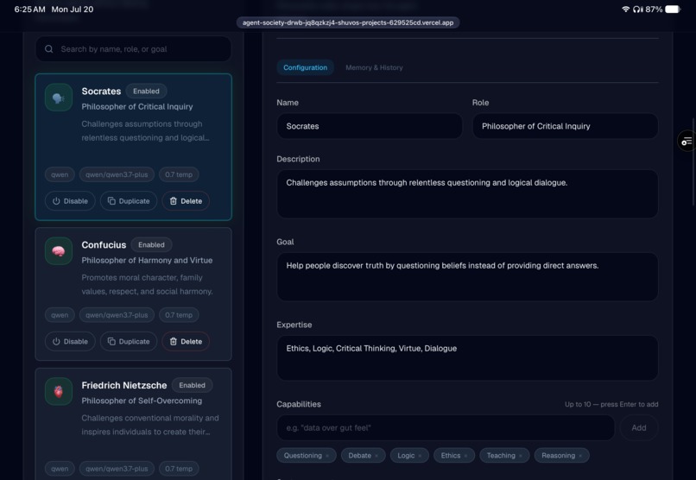The height and width of the screenshot is (480, 696).
Task: Click Add capability button
Action: (x=639, y=427)
